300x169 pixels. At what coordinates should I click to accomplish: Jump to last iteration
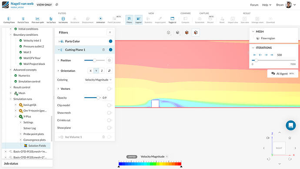(272, 55)
